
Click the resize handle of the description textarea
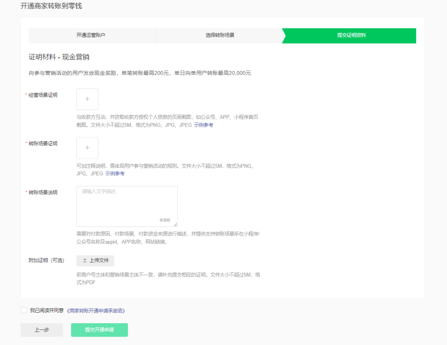coord(175,225)
